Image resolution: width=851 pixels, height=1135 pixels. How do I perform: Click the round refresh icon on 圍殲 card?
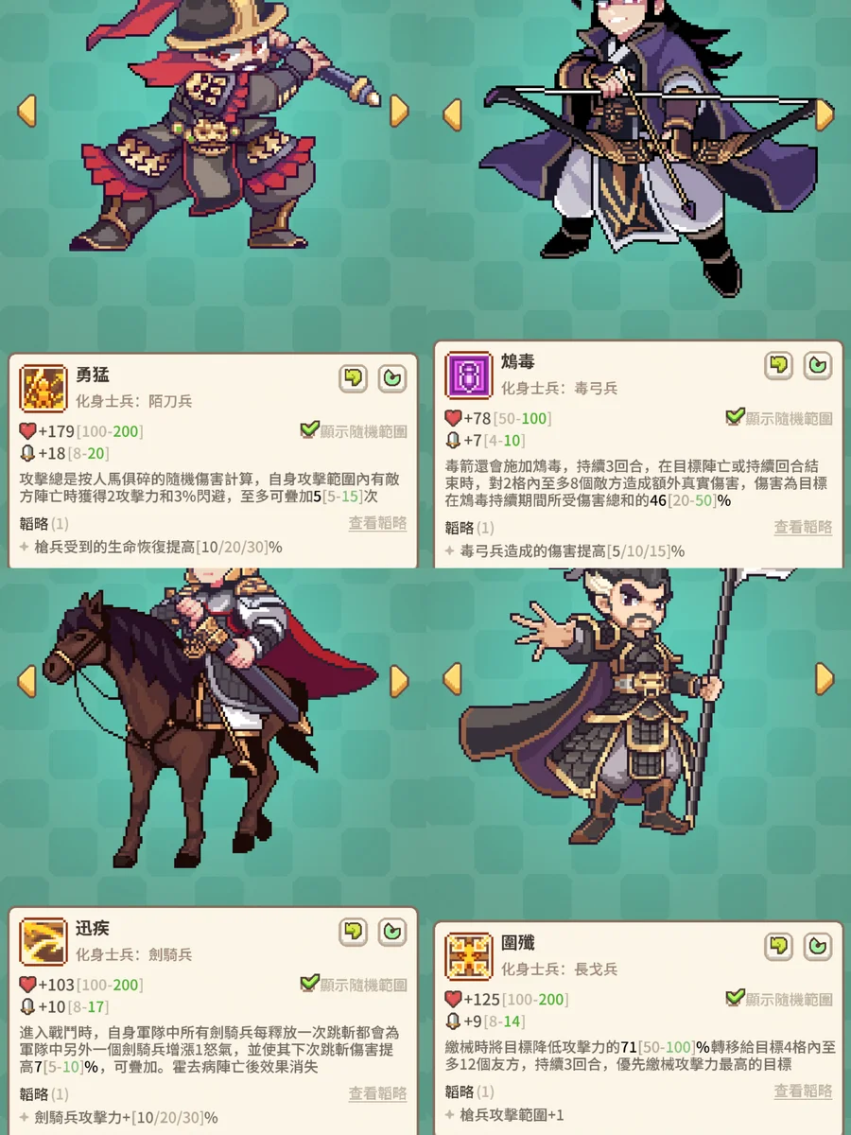pos(818,945)
